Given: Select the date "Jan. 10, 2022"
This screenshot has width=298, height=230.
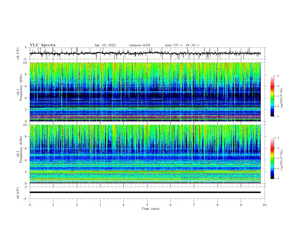Looking at the screenshot, I should (105, 45).
